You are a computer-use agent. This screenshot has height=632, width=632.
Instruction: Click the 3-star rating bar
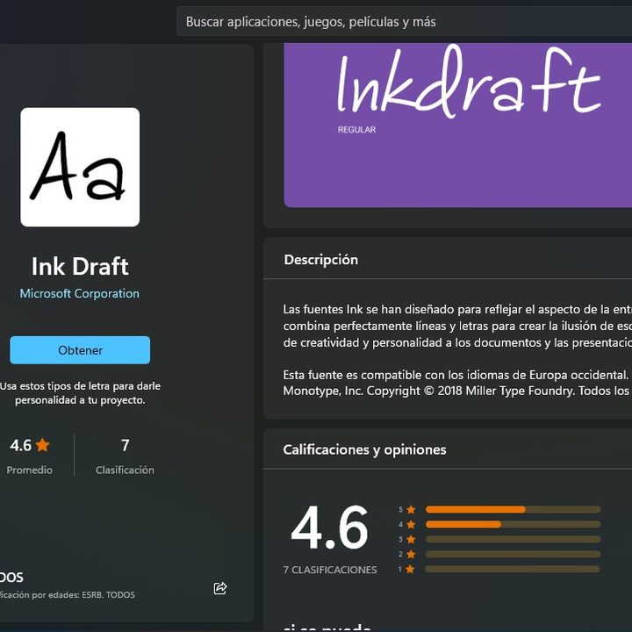513,539
